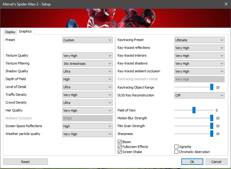The height and width of the screenshot is (169, 231).
Task: Open the Ray-traced interiors dropdown
Action: 199,56
